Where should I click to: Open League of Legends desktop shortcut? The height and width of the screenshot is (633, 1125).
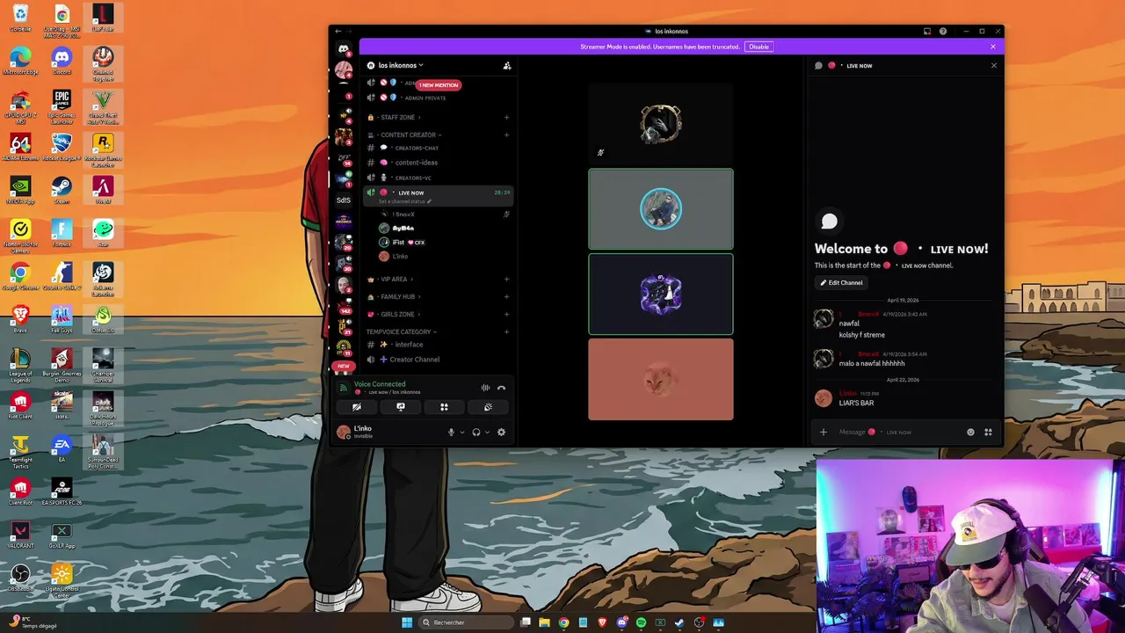pos(20,363)
